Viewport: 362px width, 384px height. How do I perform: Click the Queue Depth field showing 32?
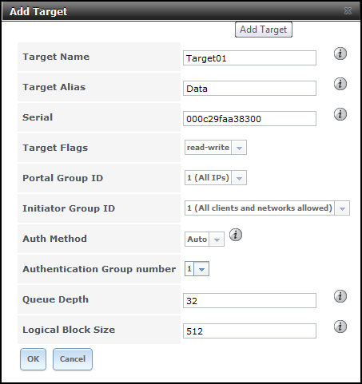[x=249, y=301]
